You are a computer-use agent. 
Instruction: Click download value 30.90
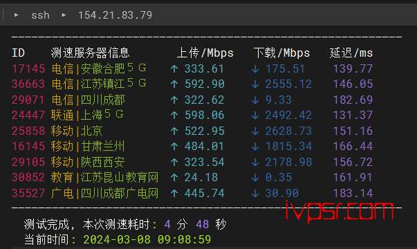(x=282, y=193)
